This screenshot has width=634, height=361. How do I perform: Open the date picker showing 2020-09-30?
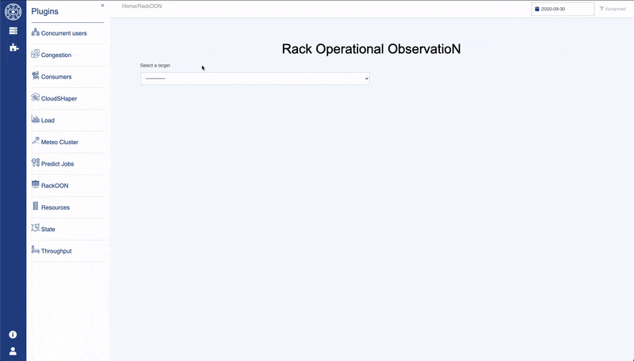(563, 9)
